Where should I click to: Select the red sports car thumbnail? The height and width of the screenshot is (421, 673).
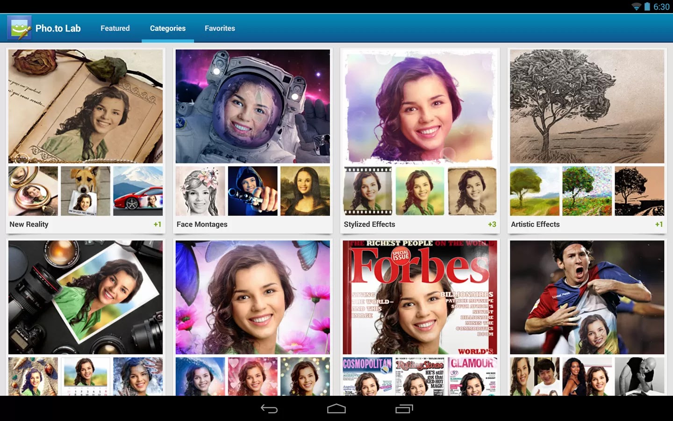tap(138, 191)
